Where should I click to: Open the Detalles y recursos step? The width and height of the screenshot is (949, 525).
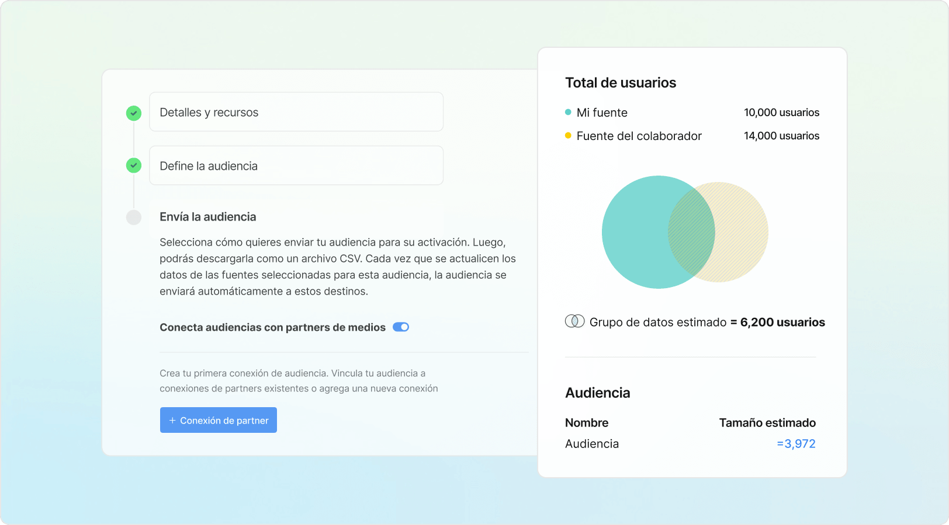[x=296, y=112]
